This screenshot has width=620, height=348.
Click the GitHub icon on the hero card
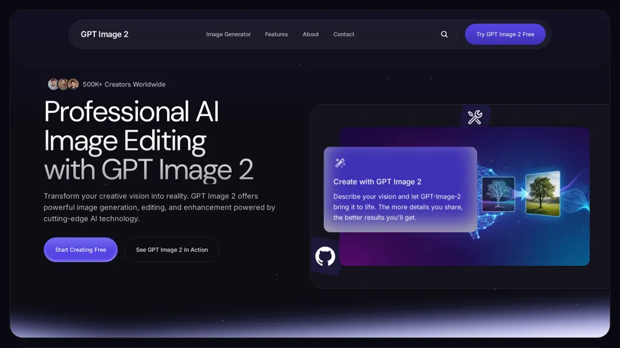coord(326,256)
